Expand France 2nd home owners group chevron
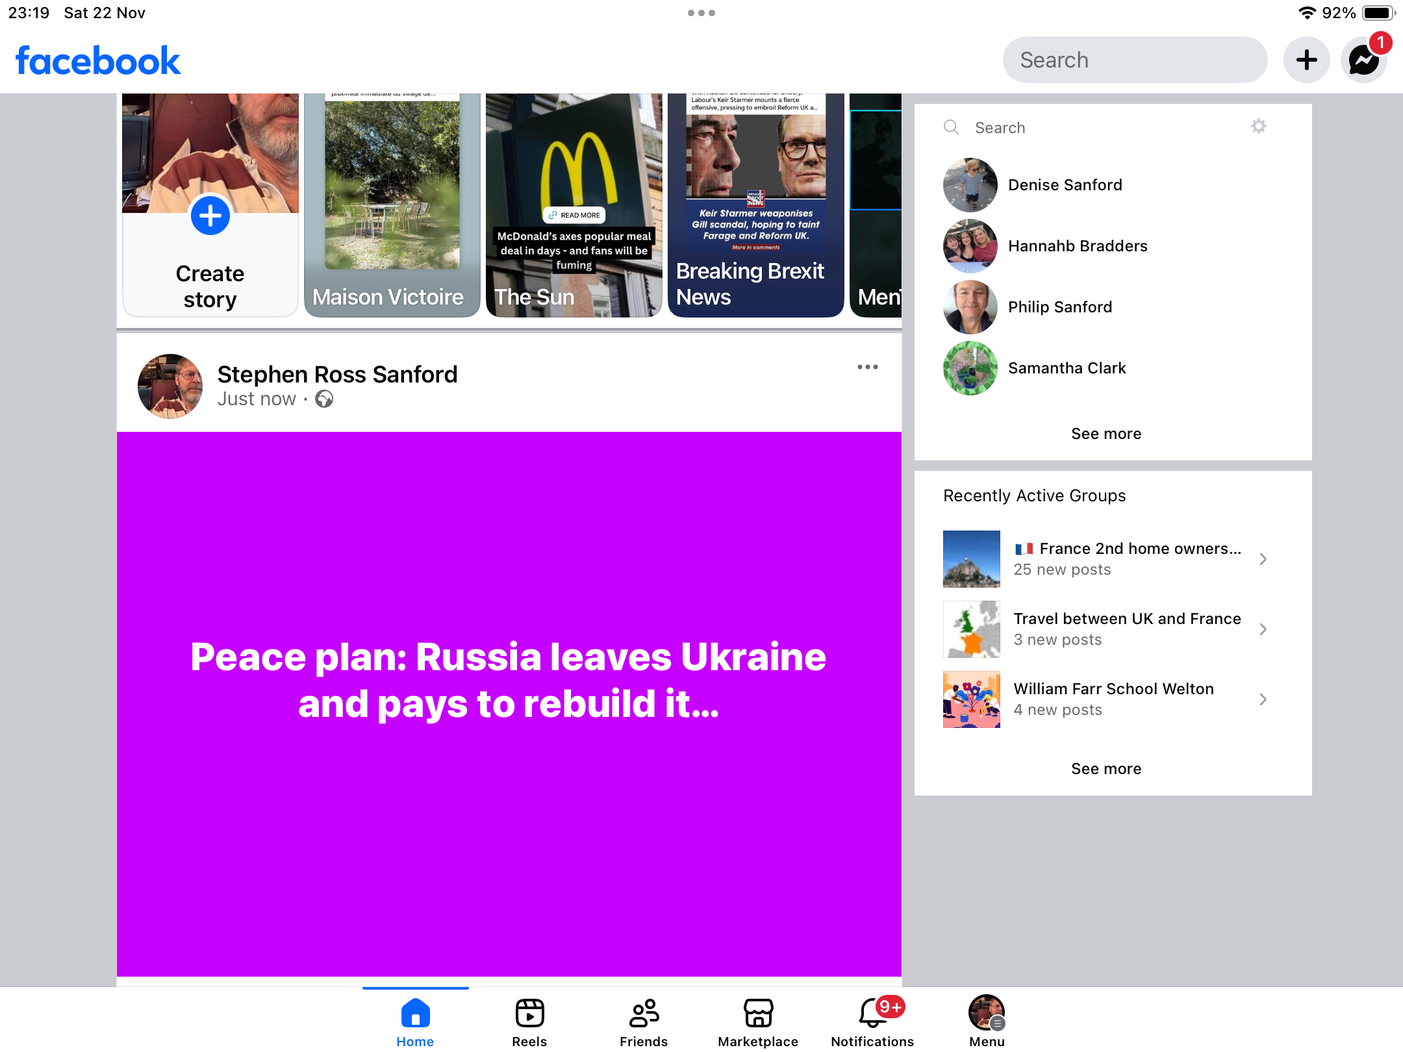 click(x=1263, y=559)
